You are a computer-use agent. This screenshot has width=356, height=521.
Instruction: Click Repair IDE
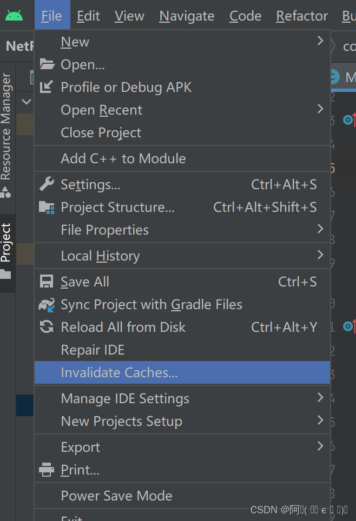click(x=92, y=350)
